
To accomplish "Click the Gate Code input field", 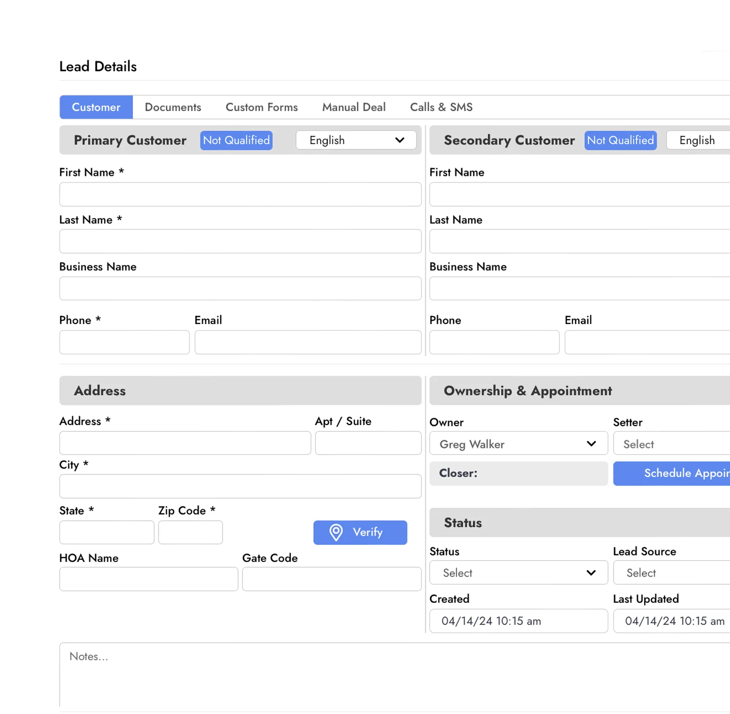I will [332, 579].
